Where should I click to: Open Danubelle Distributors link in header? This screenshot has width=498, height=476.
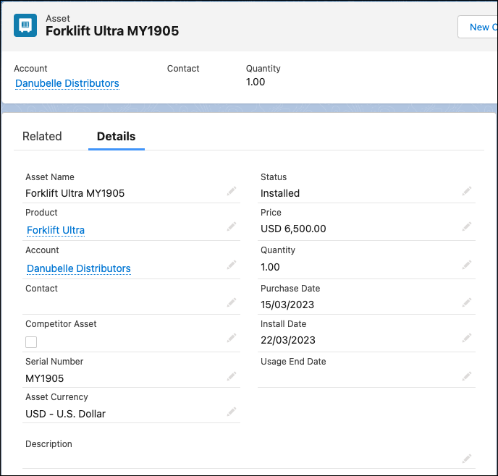(x=67, y=83)
